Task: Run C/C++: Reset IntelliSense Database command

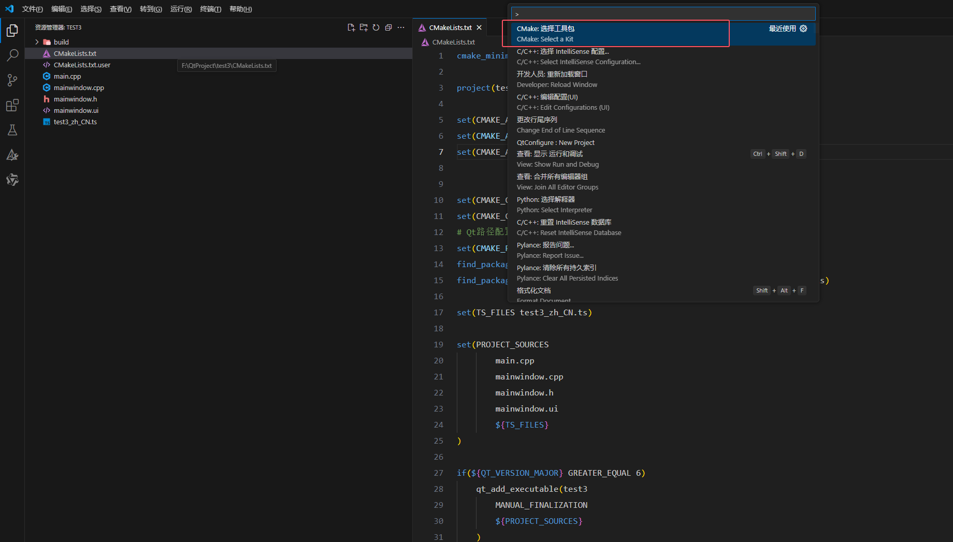Action: [x=663, y=227]
